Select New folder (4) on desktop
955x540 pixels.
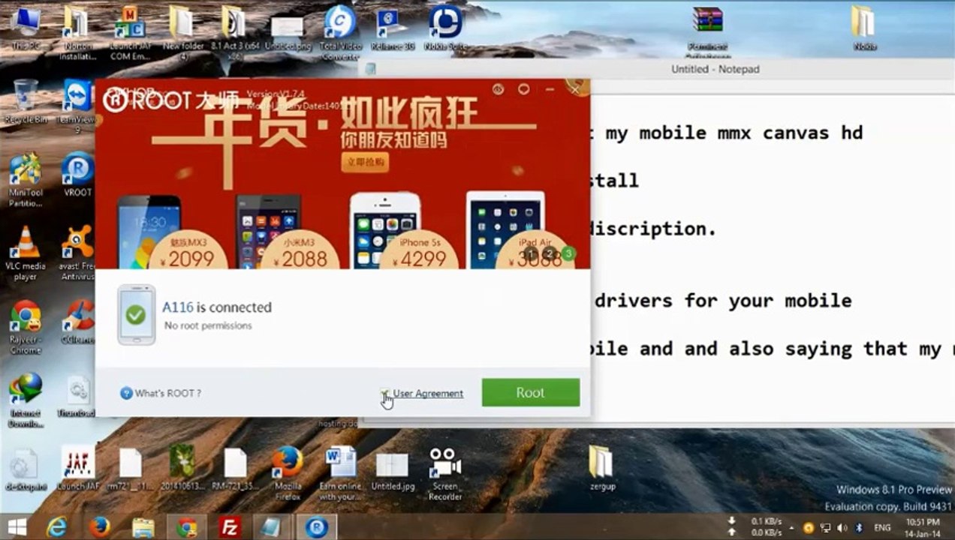(x=183, y=32)
